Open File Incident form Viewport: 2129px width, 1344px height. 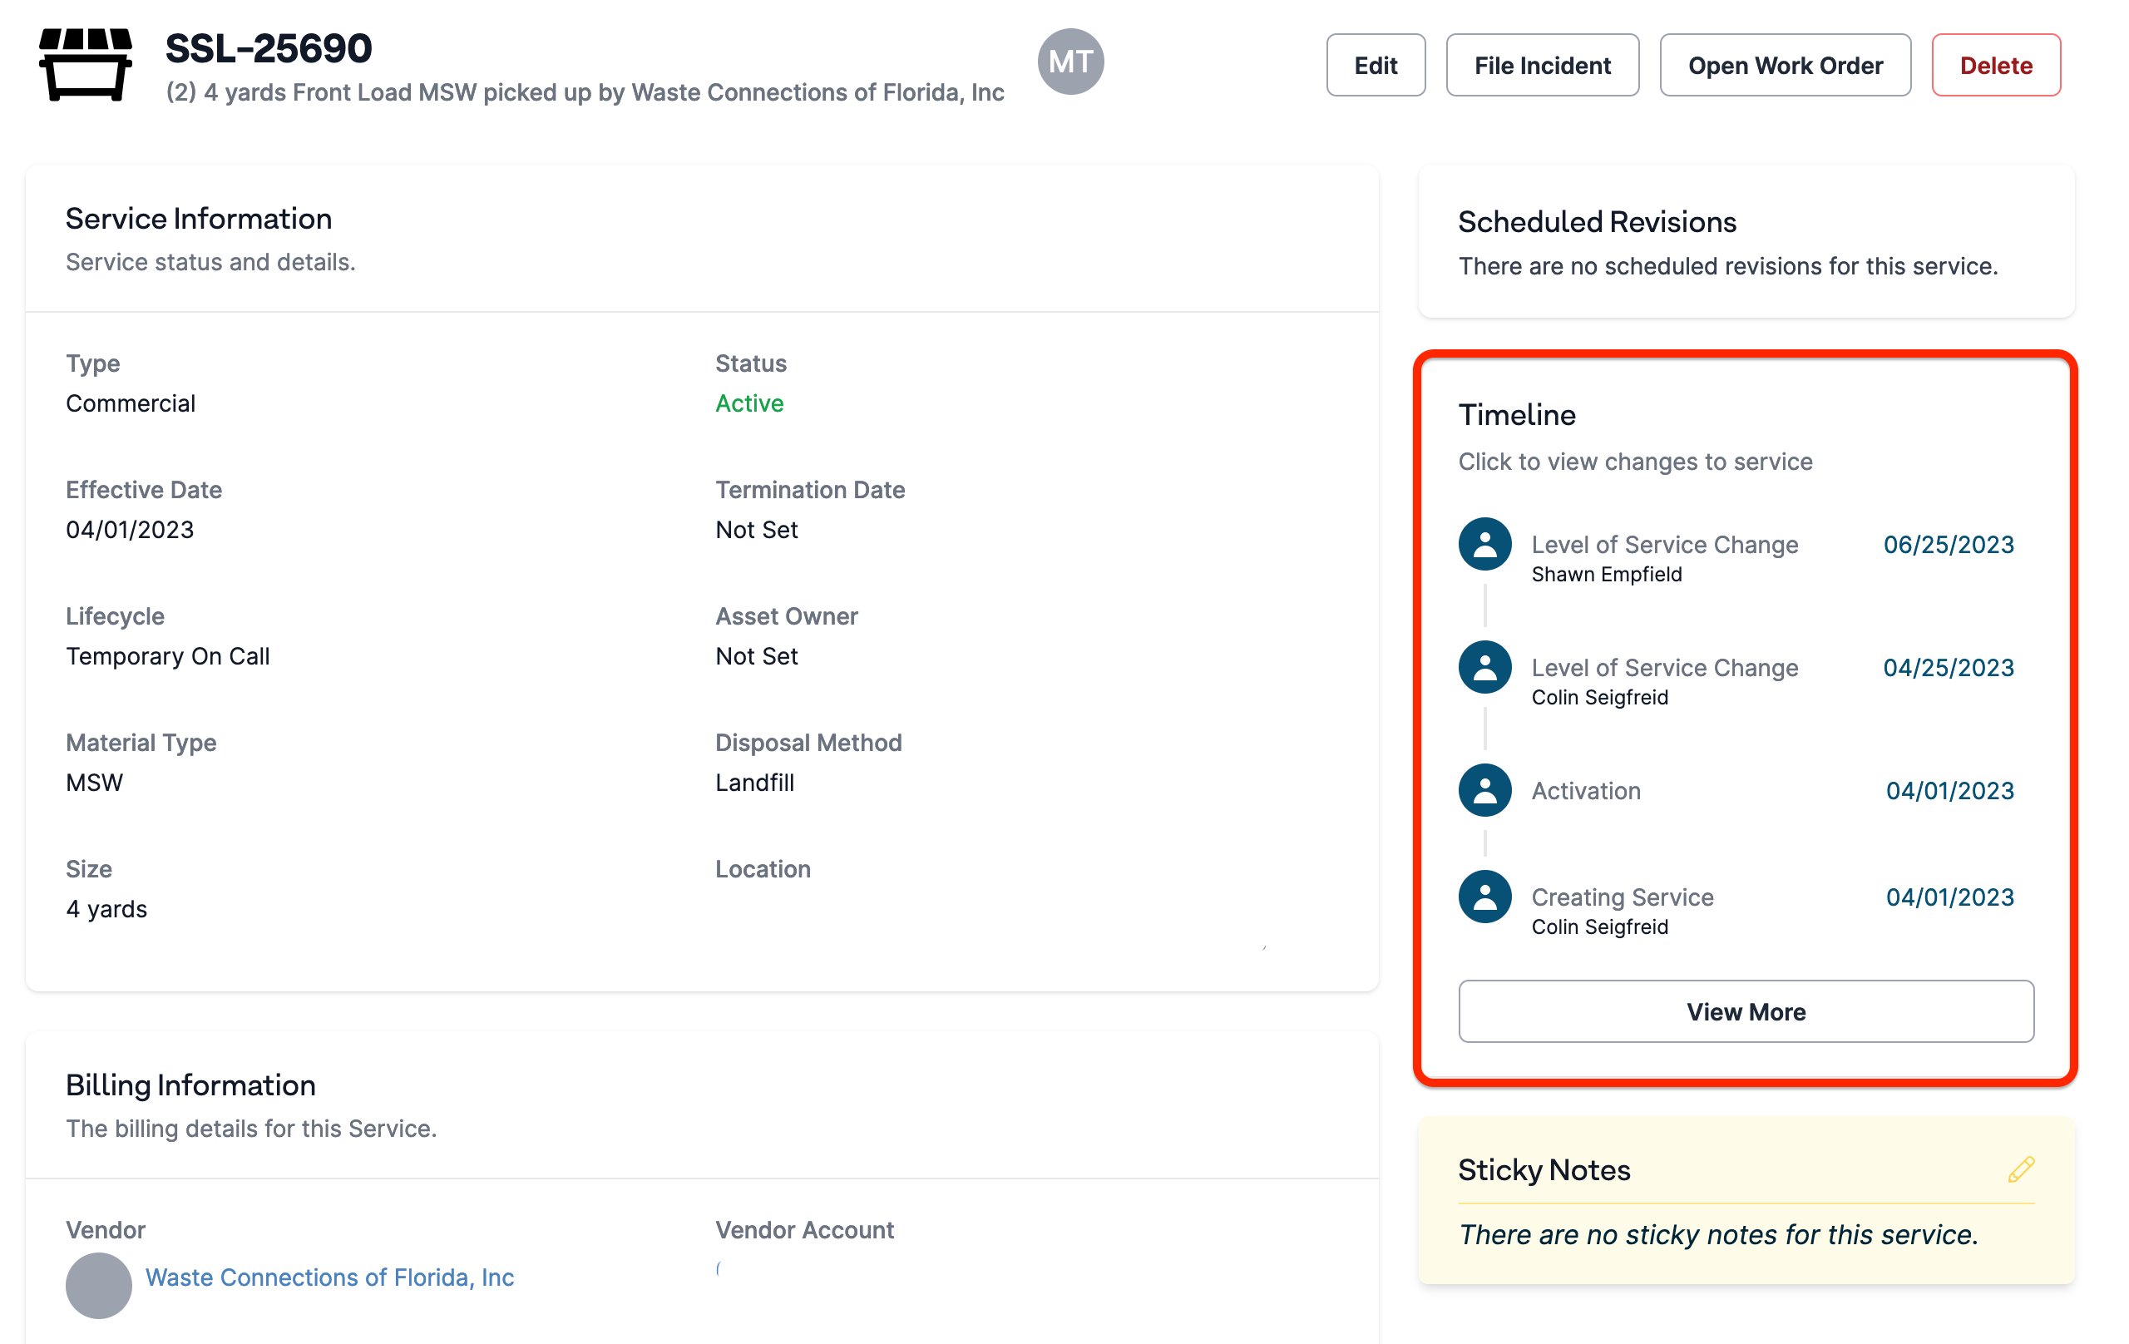coord(1542,66)
